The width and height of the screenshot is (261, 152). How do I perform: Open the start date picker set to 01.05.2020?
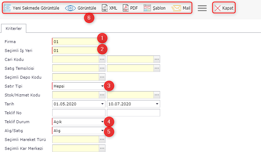coord(102,104)
